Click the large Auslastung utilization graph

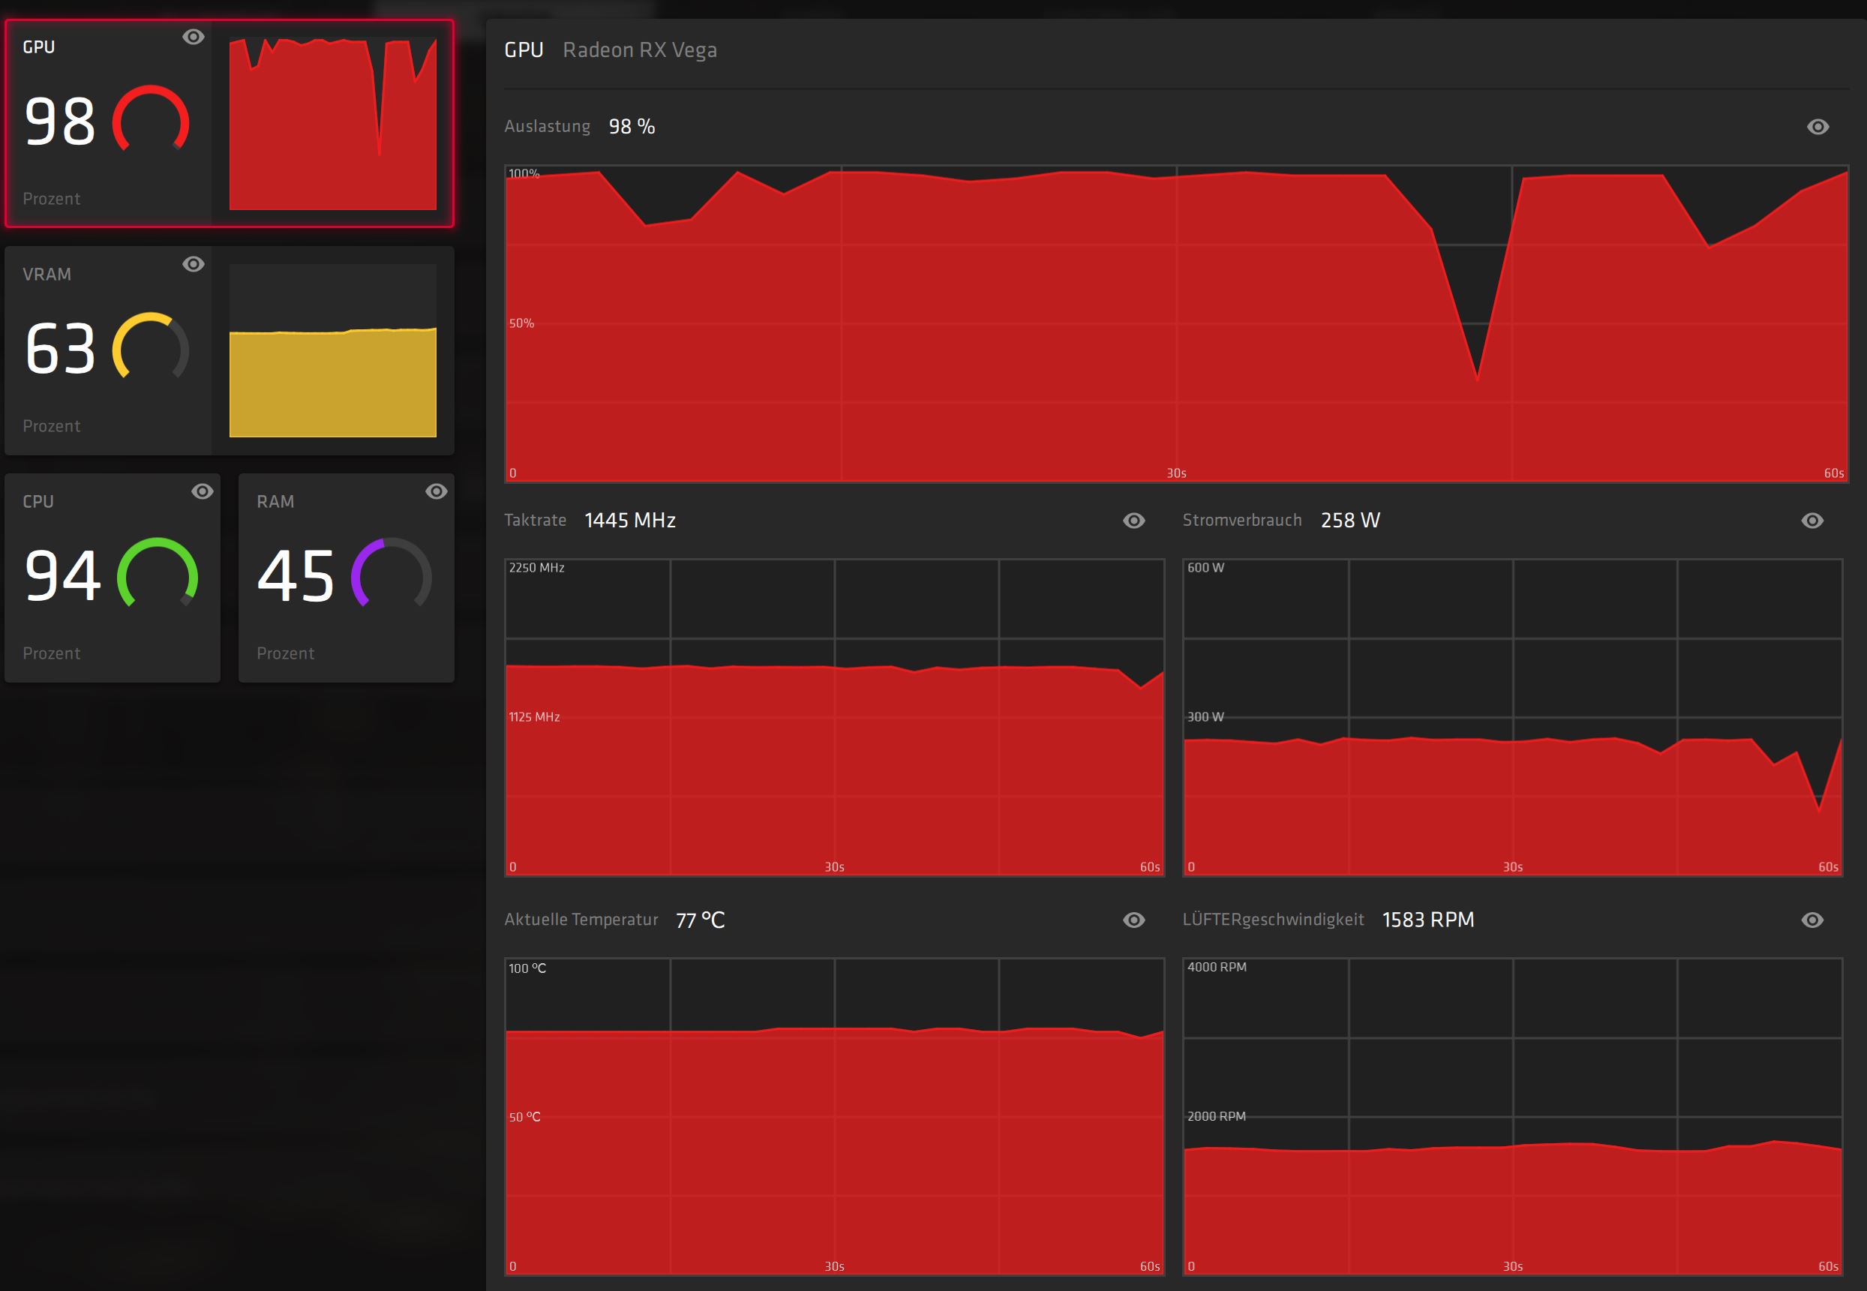tap(1176, 323)
